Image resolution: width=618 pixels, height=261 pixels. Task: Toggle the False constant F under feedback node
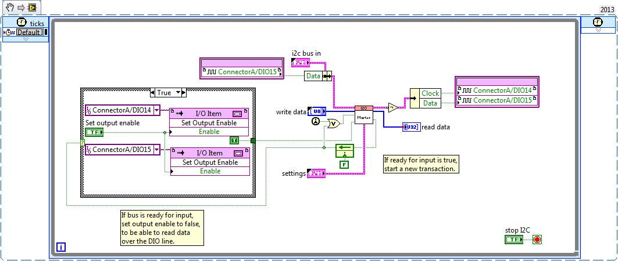[x=345, y=165]
